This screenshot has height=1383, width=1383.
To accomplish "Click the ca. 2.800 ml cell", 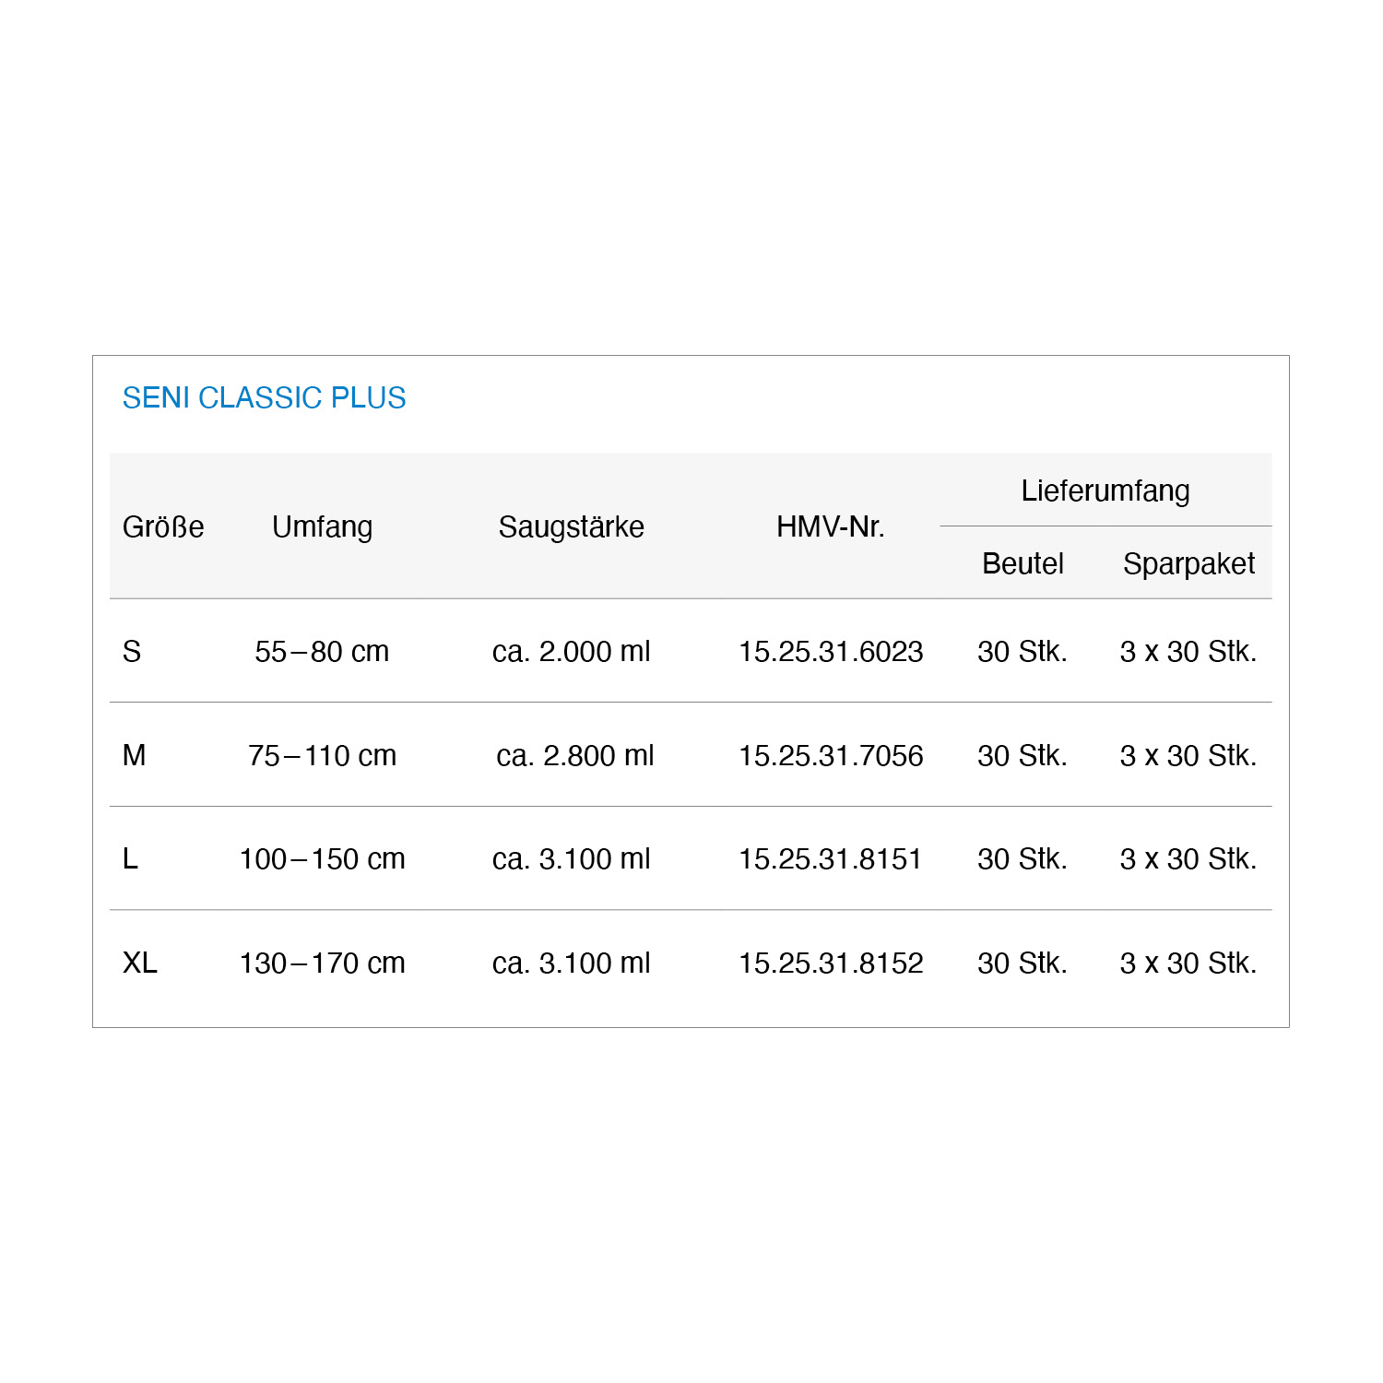I will [x=574, y=756].
